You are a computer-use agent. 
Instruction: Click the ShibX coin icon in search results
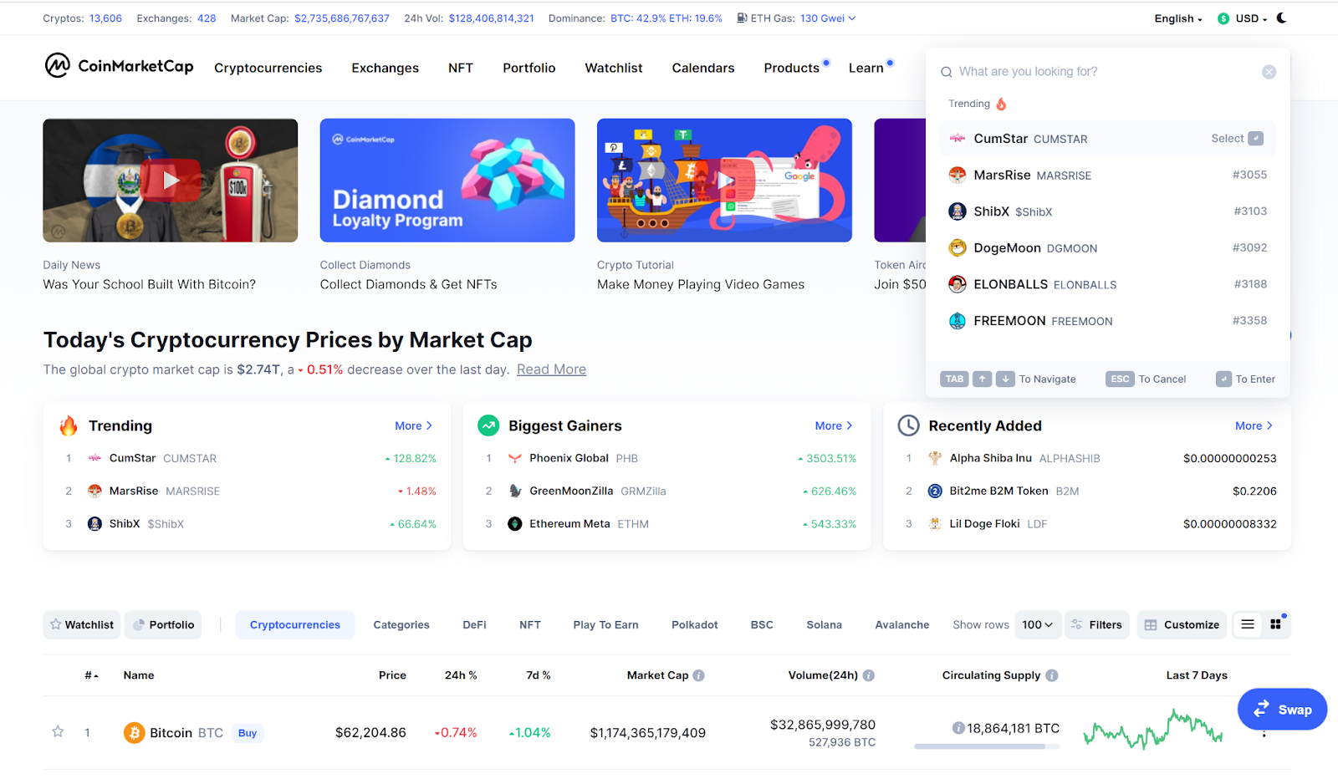pos(958,211)
